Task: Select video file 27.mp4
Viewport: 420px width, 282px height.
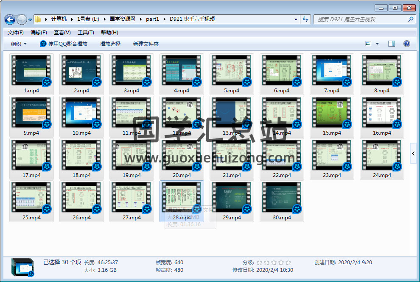Action: pyautogui.click(x=132, y=201)
